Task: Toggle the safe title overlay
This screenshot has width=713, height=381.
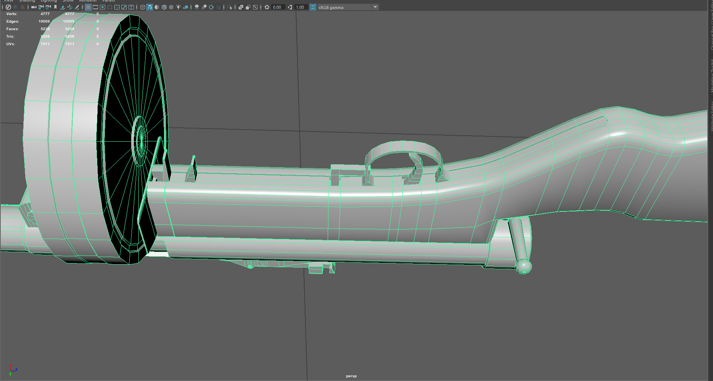Action: (131, 7)
